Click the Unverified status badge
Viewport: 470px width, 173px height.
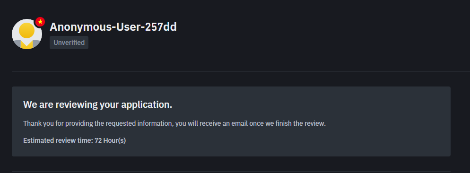(x=69, y=43)
